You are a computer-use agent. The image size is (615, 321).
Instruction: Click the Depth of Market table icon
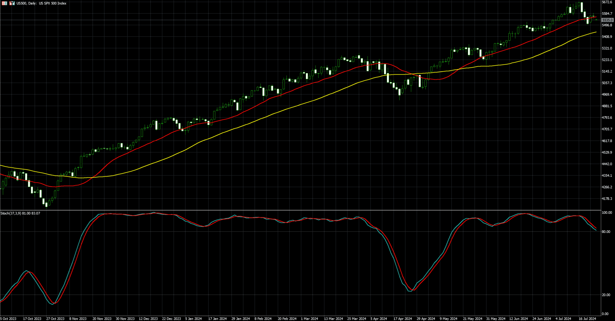coord(5,3)
